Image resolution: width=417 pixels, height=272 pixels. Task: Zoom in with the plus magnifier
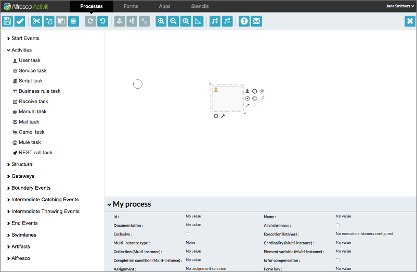point(161,21)
